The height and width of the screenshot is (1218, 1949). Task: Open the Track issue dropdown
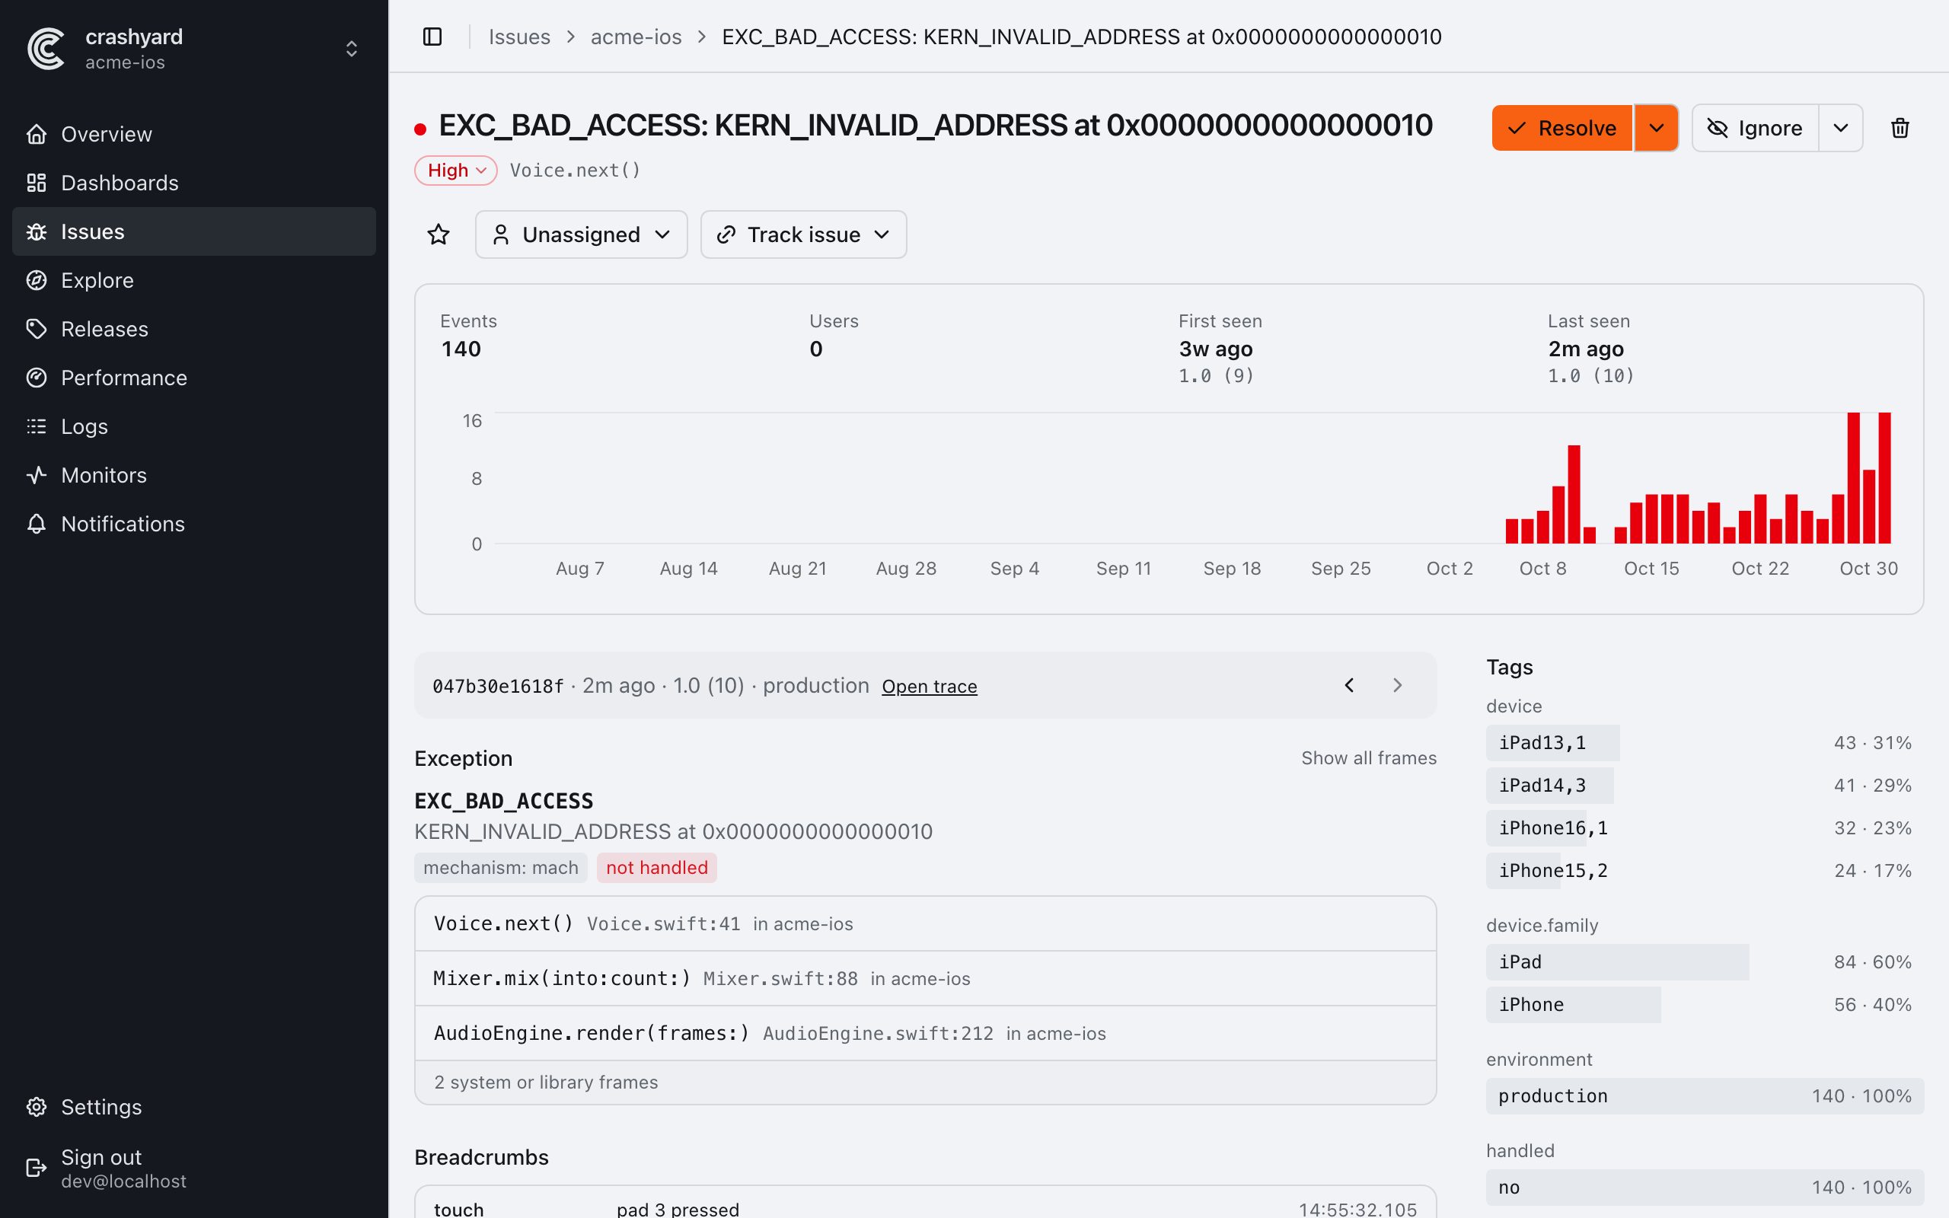(803, 234)
